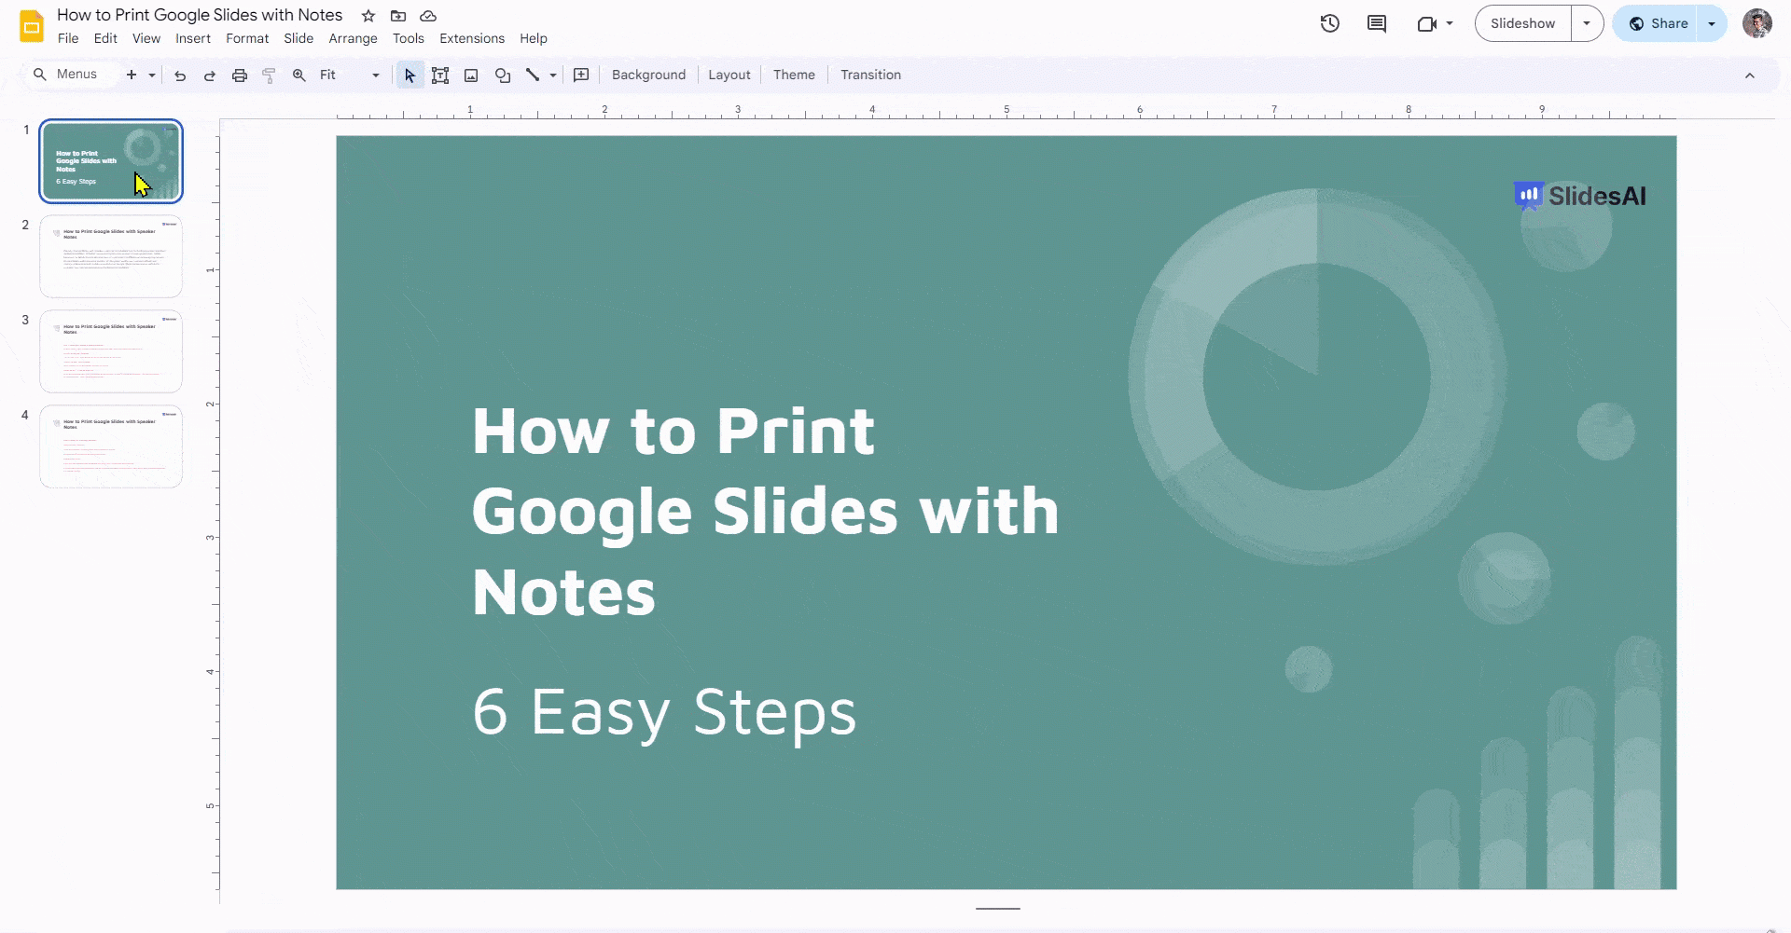Viewport: 1791px width, 933px height.
Task: Open the Extensions menu
Action: 471,38
